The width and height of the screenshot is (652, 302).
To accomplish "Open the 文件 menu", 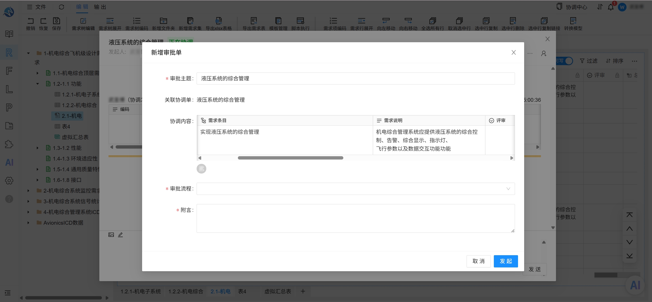I will [x=37, y=7].
